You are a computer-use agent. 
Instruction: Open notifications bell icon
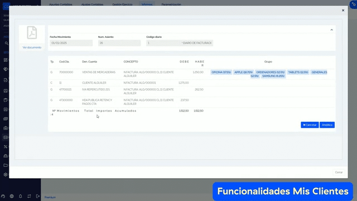[20, 196]
